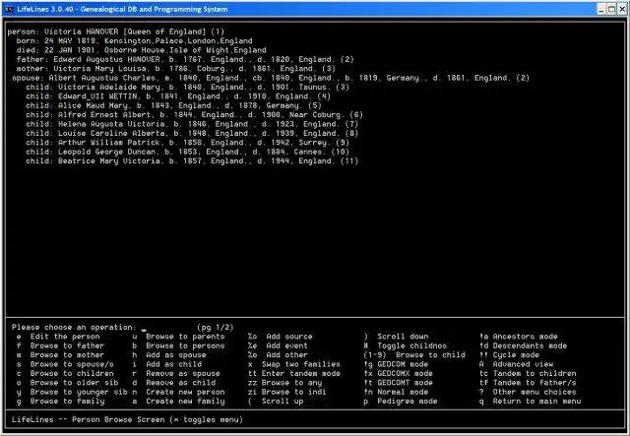Click father line 'Edward Augustus HANOVER'
This screenshot has width=630, height=436.
[185, 59]
